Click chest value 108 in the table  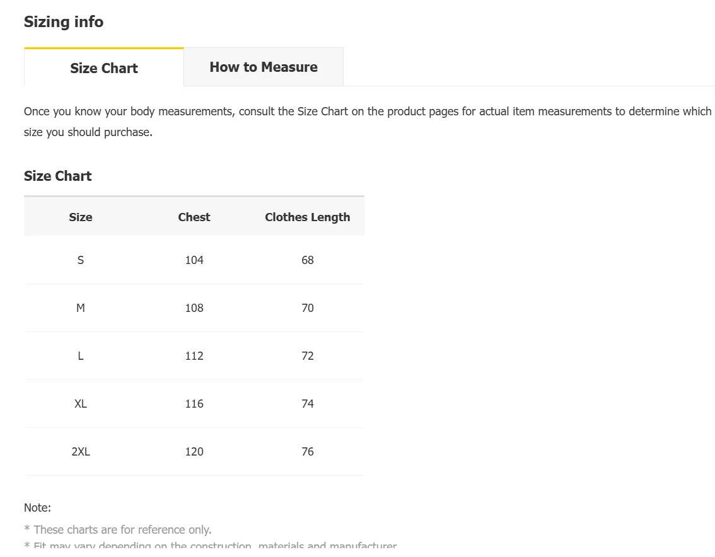point(194,308)
